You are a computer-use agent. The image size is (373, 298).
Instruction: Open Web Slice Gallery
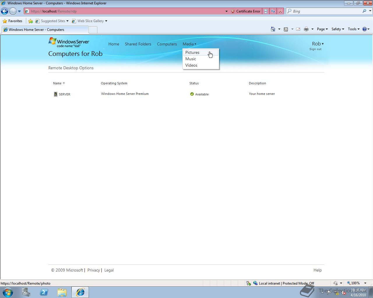click(90, 21)
